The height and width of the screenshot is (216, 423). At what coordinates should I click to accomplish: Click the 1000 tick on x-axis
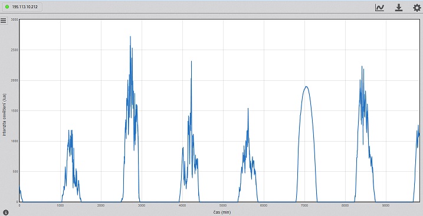click(x=60, y=205)
